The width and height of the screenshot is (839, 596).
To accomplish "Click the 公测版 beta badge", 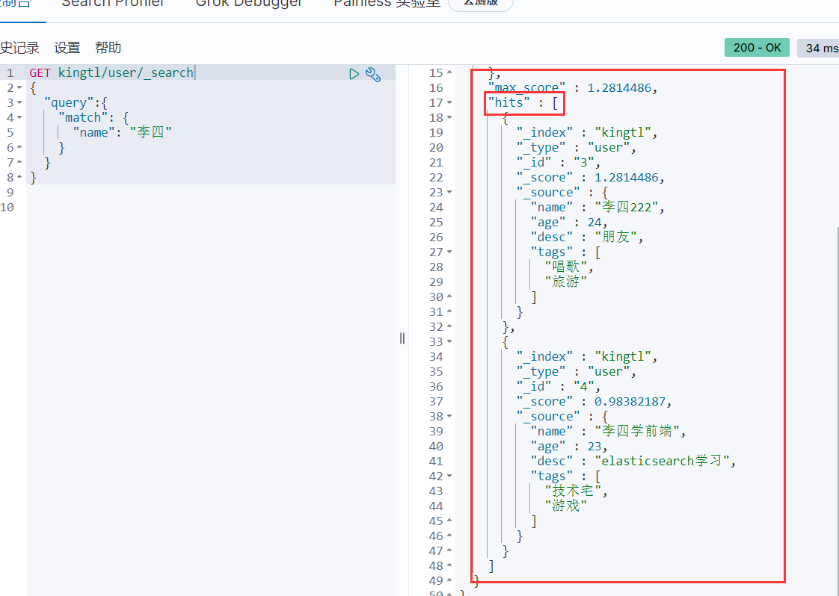I will pyautogui.click(x=480, y=3).
